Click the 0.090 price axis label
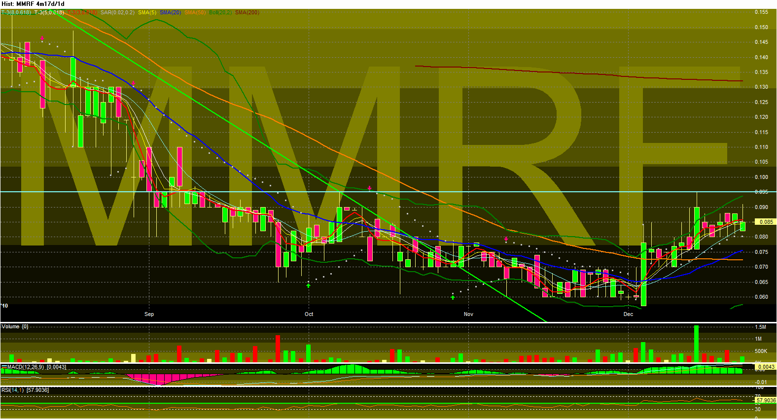This screenshot has width=777, height=420. 761,207
